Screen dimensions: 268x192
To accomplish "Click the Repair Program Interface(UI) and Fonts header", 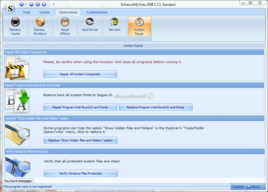I will (134, 85).
